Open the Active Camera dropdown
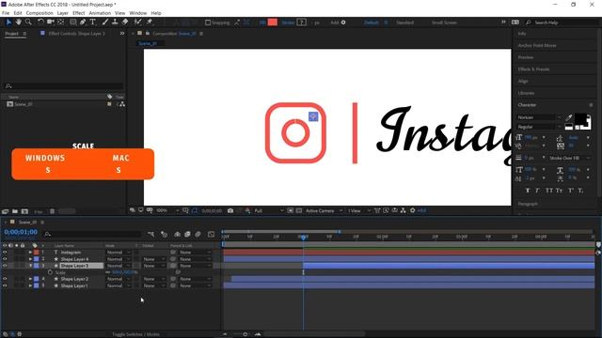602x338 pixels. pyautogui.click(x=324, y=210)
